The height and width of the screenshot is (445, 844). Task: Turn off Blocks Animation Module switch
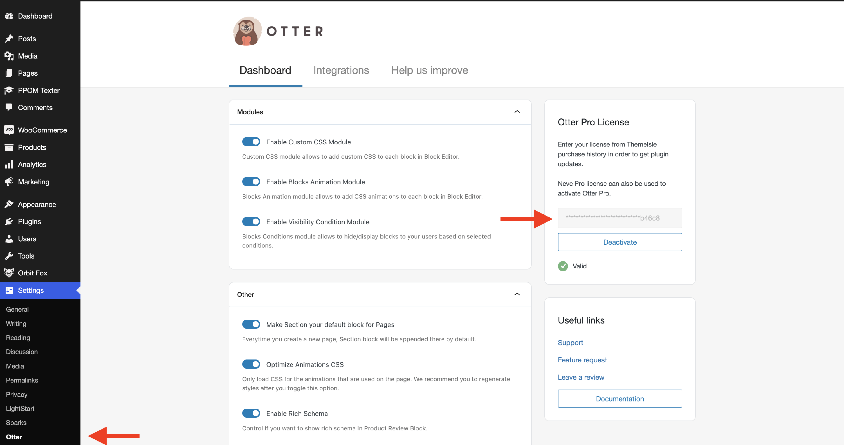251,181
